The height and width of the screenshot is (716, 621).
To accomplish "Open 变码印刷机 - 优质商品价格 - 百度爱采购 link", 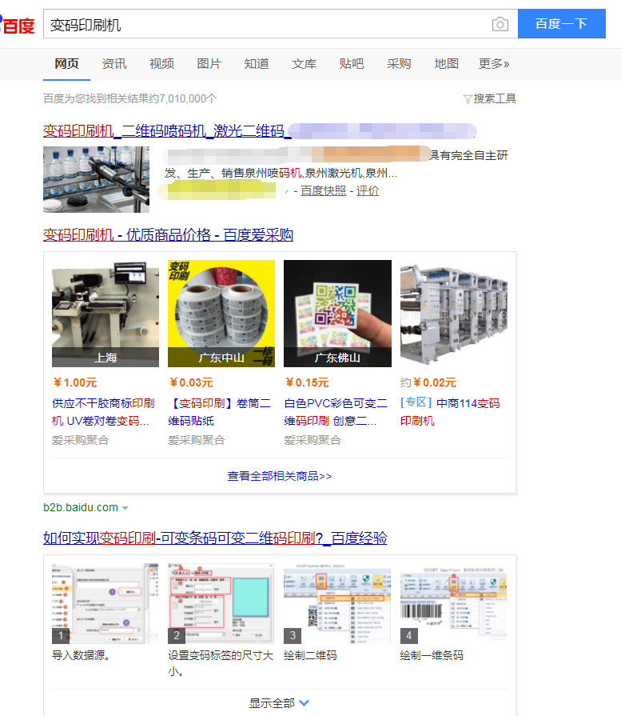I will 168,234.
